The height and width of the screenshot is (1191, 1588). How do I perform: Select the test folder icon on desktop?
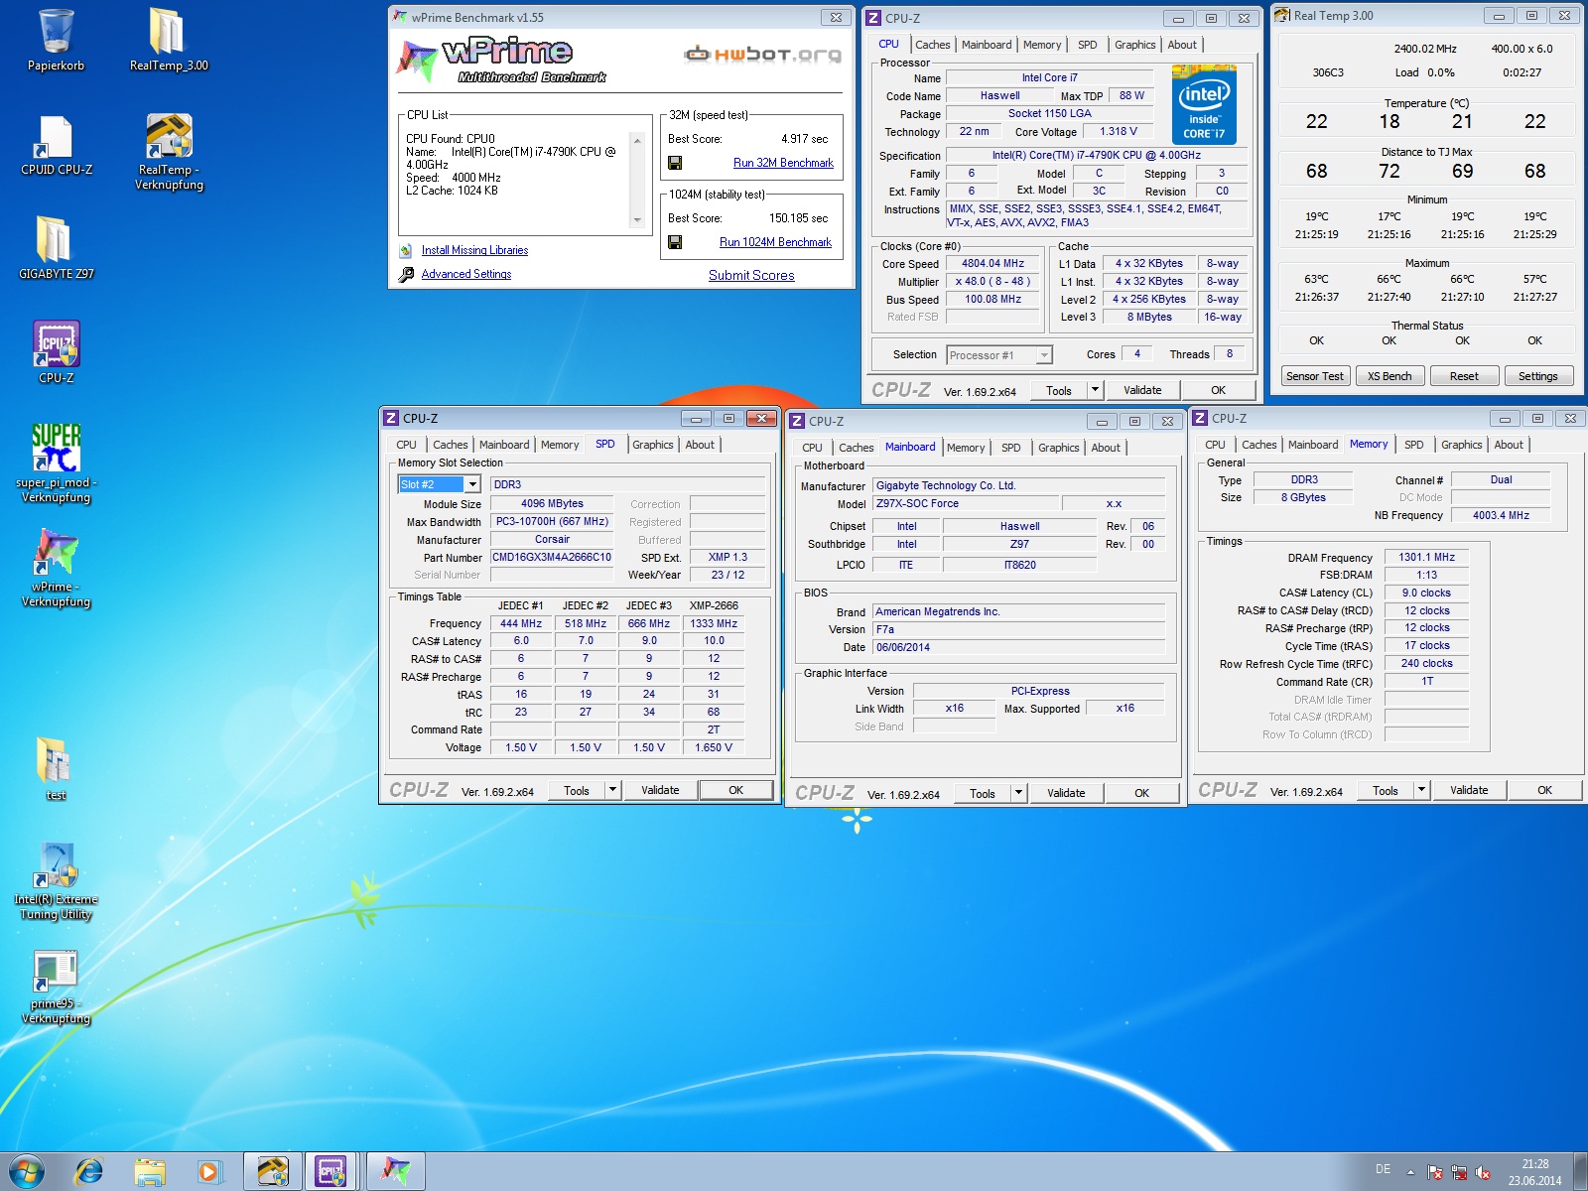coord(56,768)
